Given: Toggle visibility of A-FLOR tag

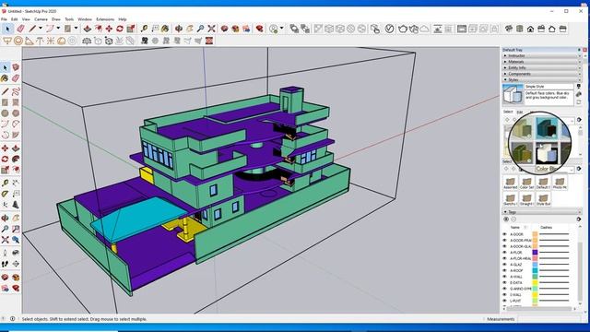Looking at the screenshot, I should pos(505,252).
